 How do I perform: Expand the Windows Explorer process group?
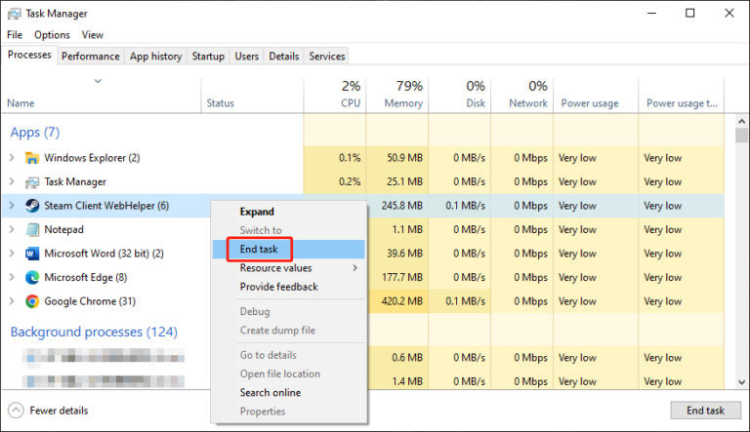pyautogui.click(x=12, y=158)
